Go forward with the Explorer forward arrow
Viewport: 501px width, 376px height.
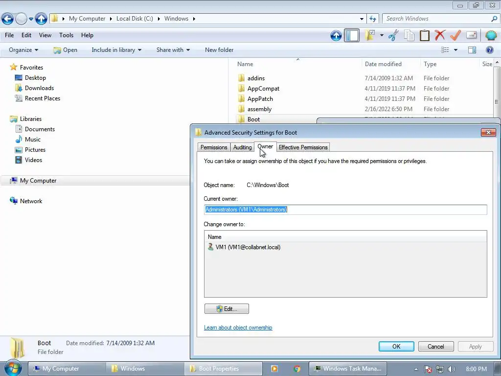pyautogui.click(x=21, y=19)
